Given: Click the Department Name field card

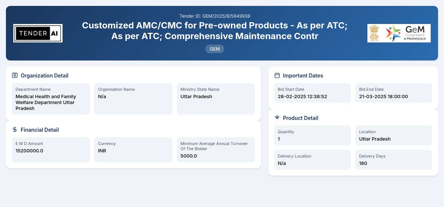Looking at the screenshot, I should (x=51, y=99).
